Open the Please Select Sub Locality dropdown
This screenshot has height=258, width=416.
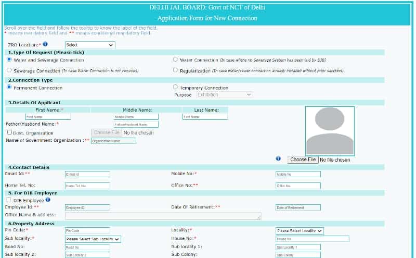(93, 239)
